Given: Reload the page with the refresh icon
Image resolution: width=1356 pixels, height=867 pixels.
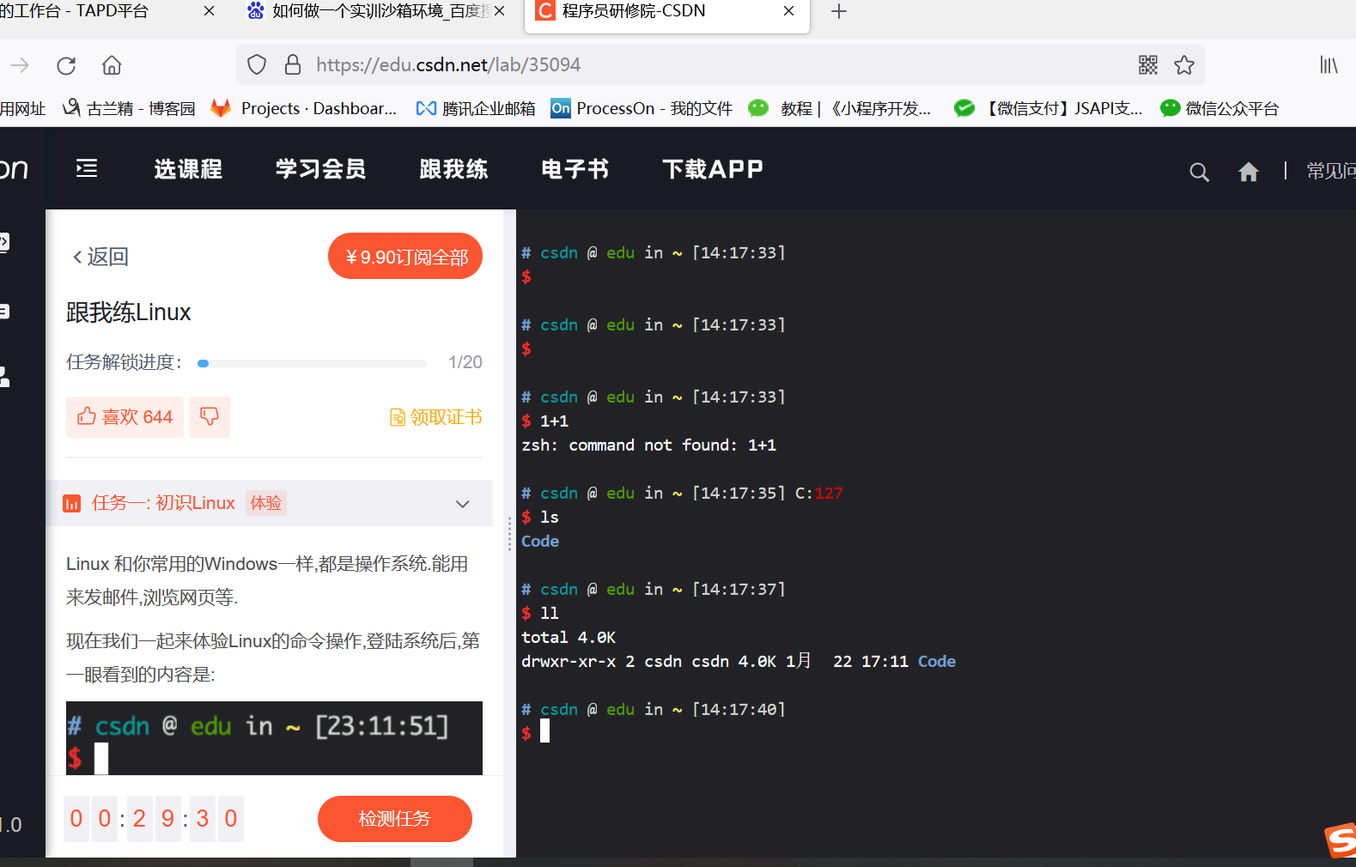Looking at the screenshot, I should (66, 65).
